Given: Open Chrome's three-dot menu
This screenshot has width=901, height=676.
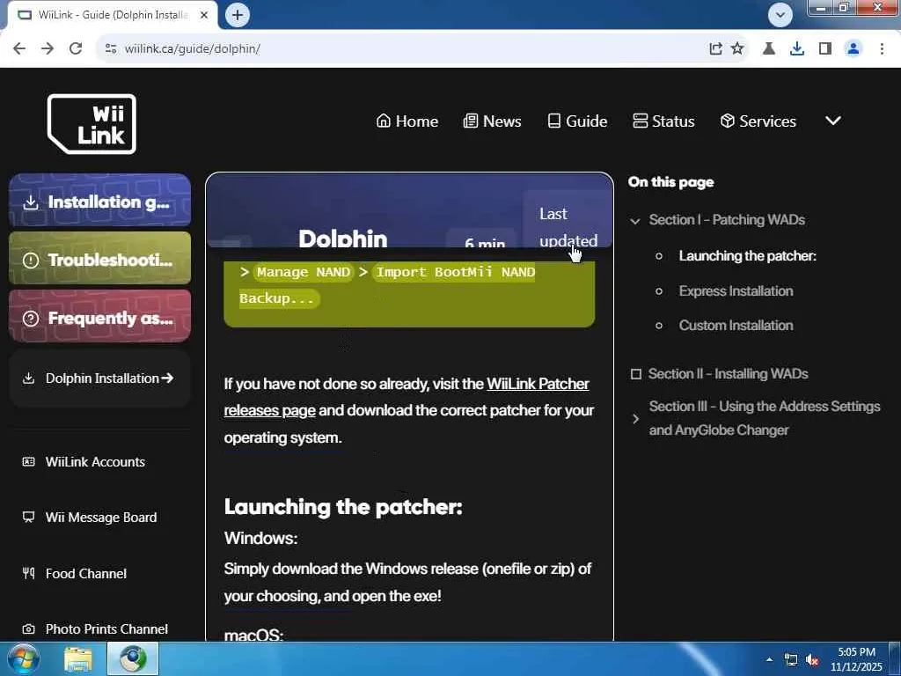Looking at the screenshot, I should [x=882, y=48].
